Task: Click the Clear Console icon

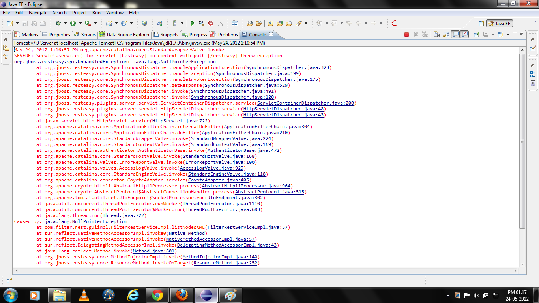Action: [437, 34]
